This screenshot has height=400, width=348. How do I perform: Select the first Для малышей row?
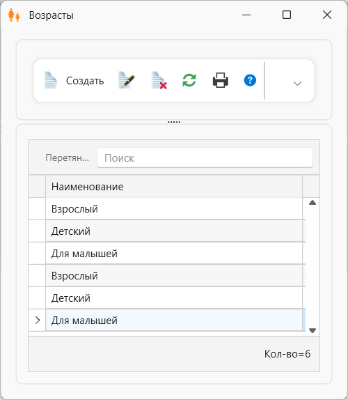click(x=174, y=254)
